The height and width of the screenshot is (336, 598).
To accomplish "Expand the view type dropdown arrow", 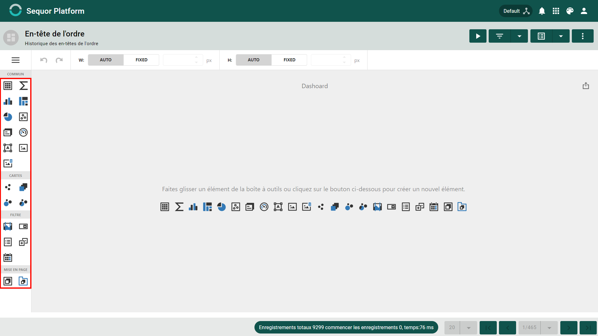I will pos(561,36).
